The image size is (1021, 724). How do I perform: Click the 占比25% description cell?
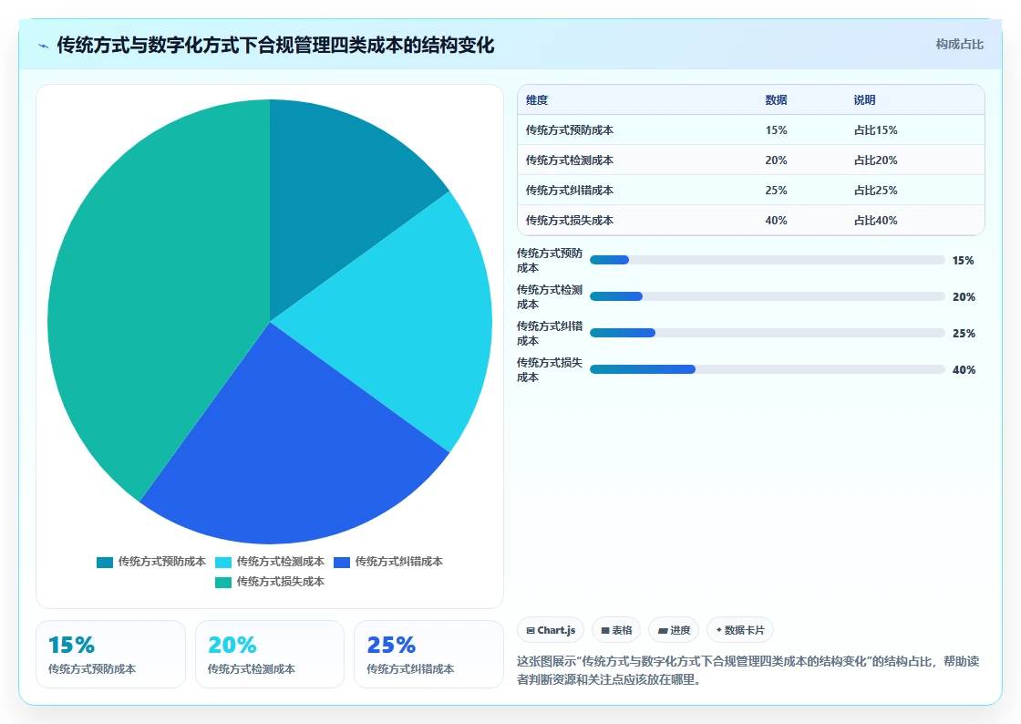(876, 190)
